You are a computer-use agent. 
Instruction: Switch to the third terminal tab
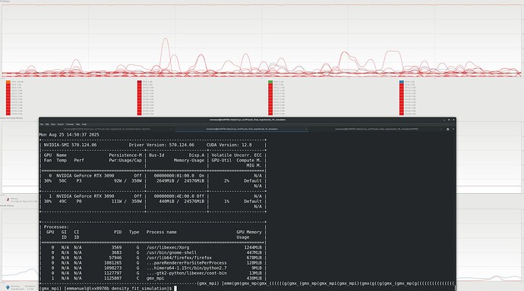click(377, 129)
